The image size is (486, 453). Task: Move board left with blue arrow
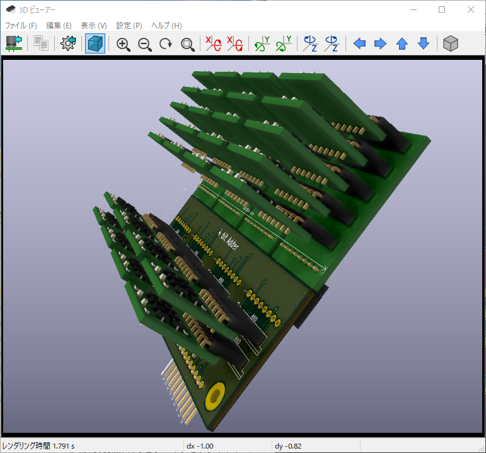tap(359, 43)
